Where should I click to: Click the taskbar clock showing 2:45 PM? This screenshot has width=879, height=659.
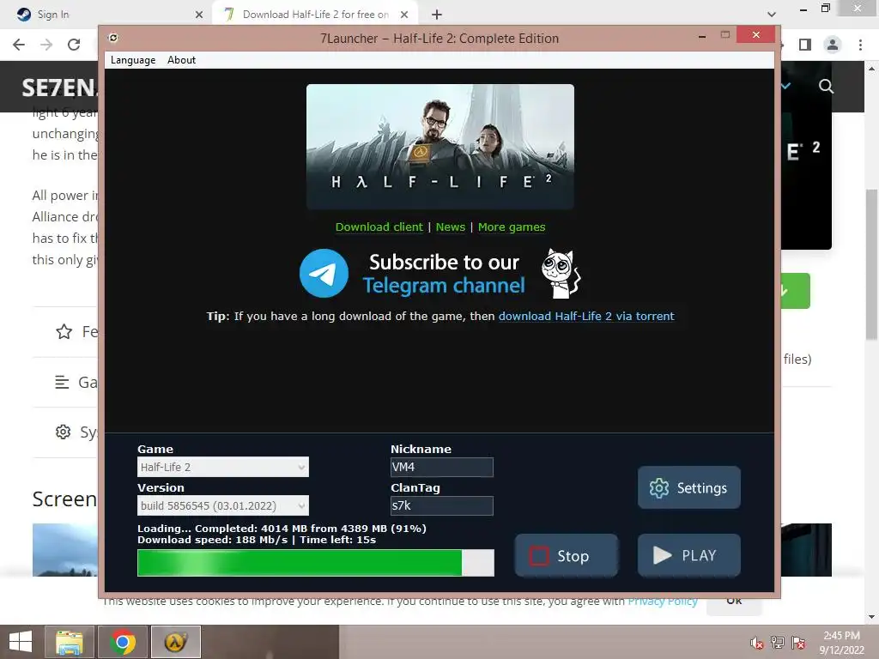pos(841,642)
